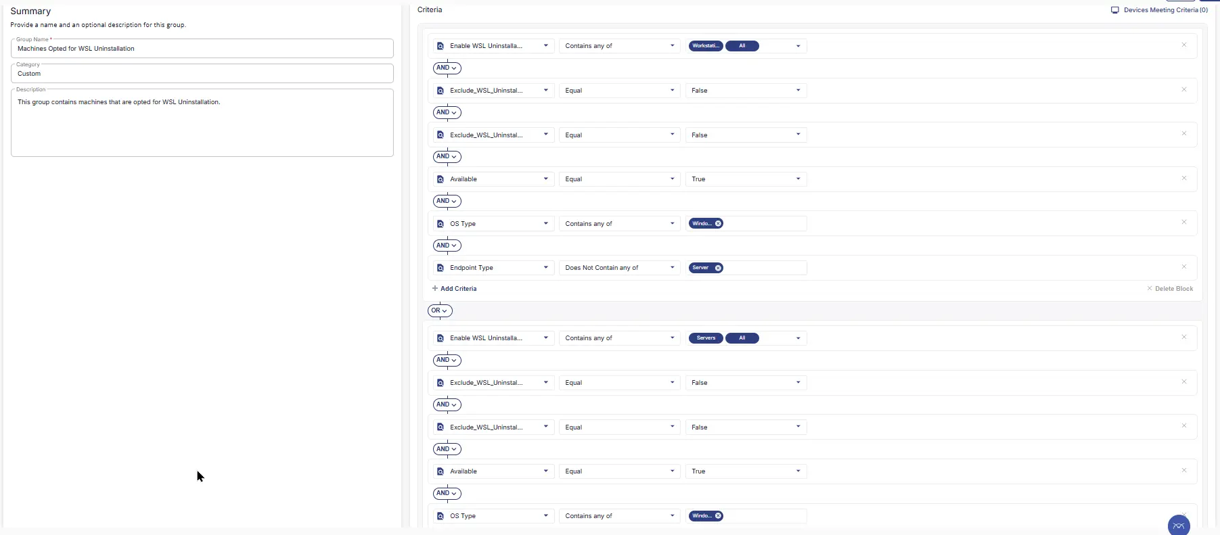Open the Endpoint Type field dropdown

pos(494,268)
